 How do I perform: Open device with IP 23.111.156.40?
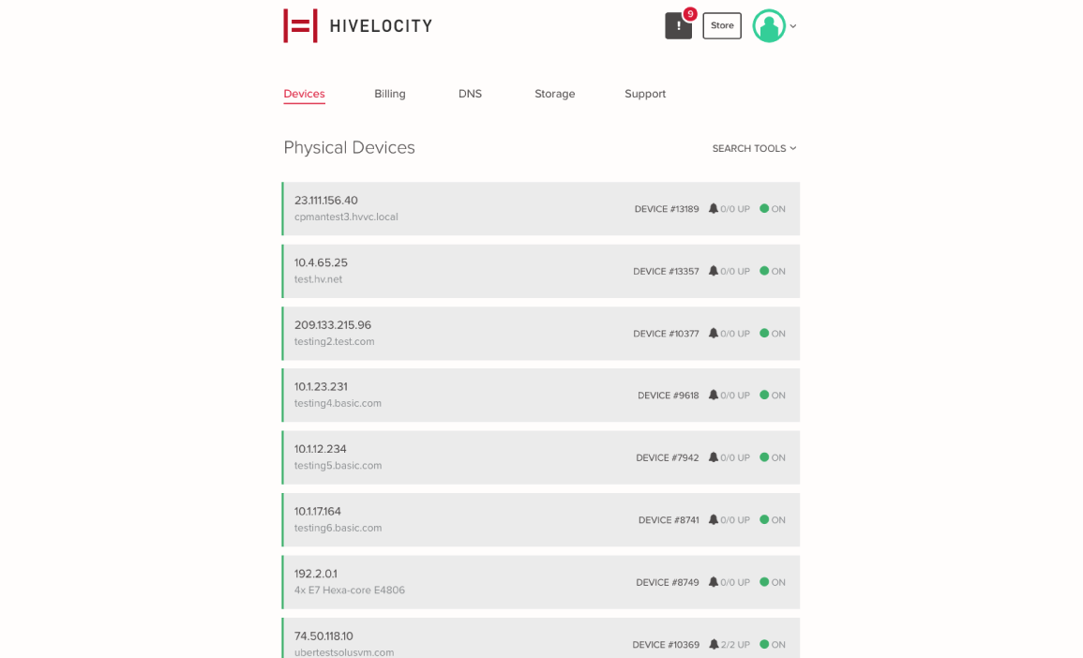tap(541, 208)
